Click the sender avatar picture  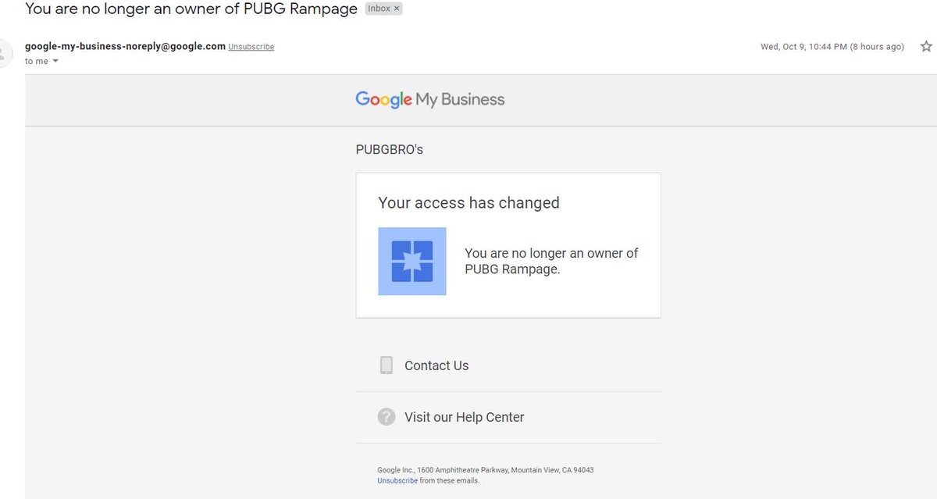coord(5,53)
